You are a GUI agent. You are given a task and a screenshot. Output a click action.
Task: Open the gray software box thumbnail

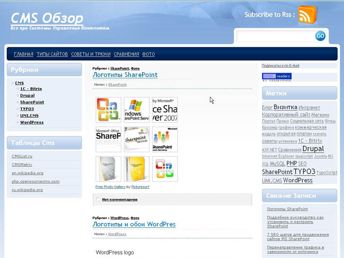(x=108, y=169)
